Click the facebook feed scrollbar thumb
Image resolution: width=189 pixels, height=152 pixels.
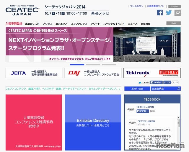(178, 123)
